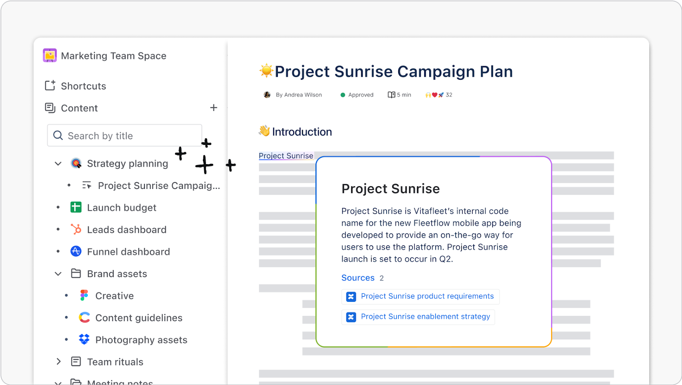The width and height of the screenshot is (682, 385).
Task: Collapse the Strategy planning tree
Action: pyautogui.click(x=58, y=163)
